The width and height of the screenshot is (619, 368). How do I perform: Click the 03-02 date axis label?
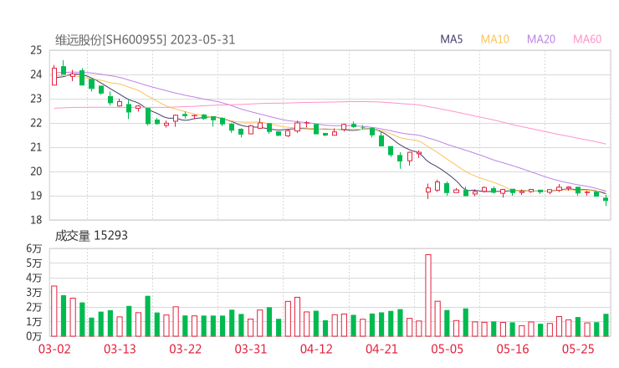[54, 349]
